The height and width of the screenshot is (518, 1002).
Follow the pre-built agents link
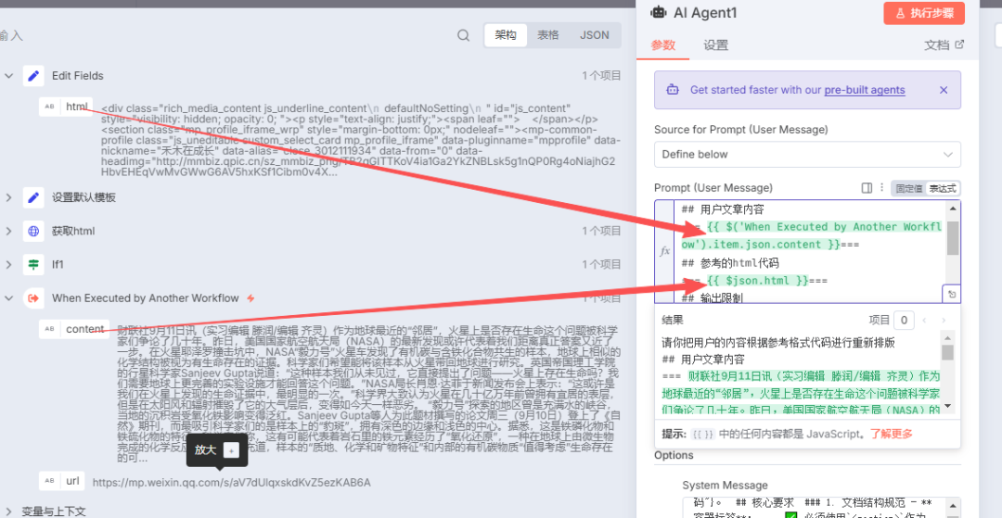(865, 90)
